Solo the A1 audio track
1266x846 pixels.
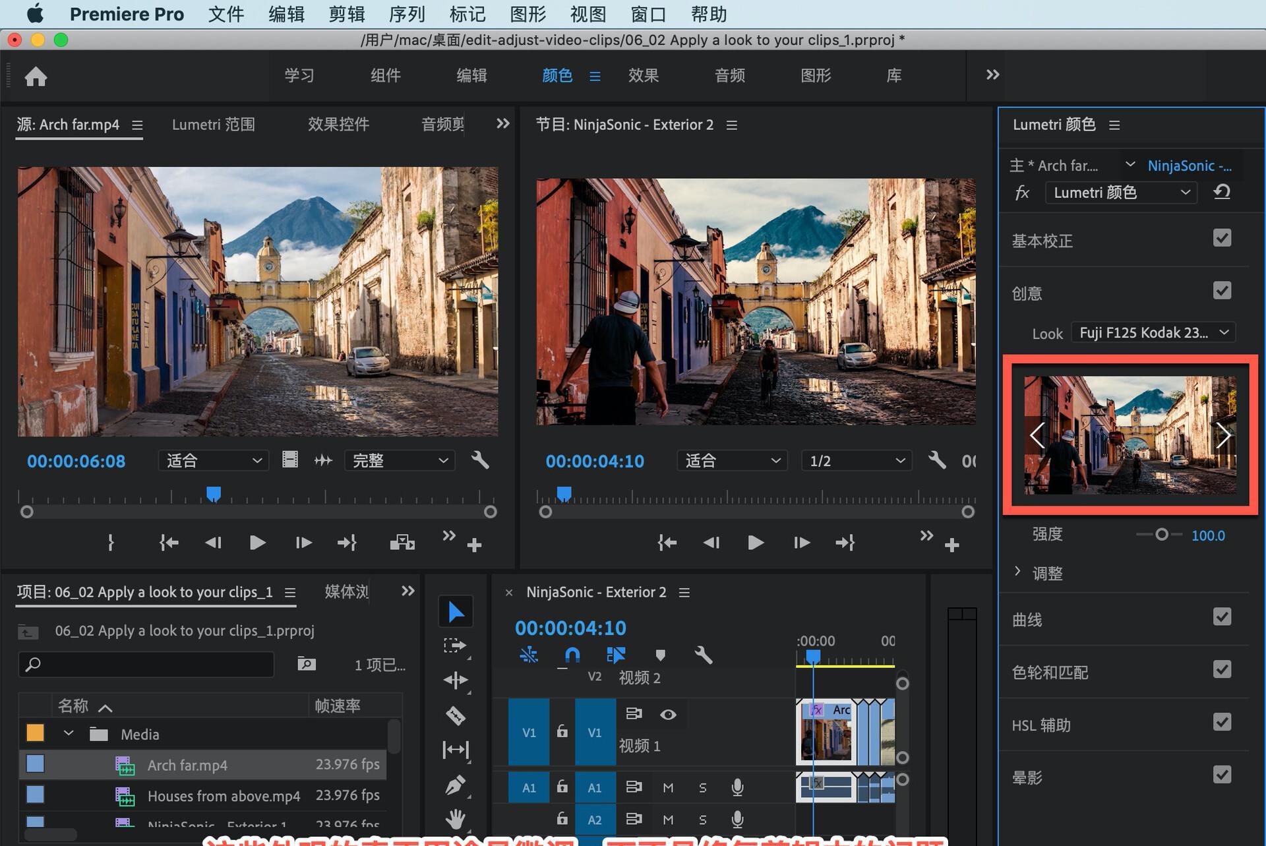[x=703, y=787]
